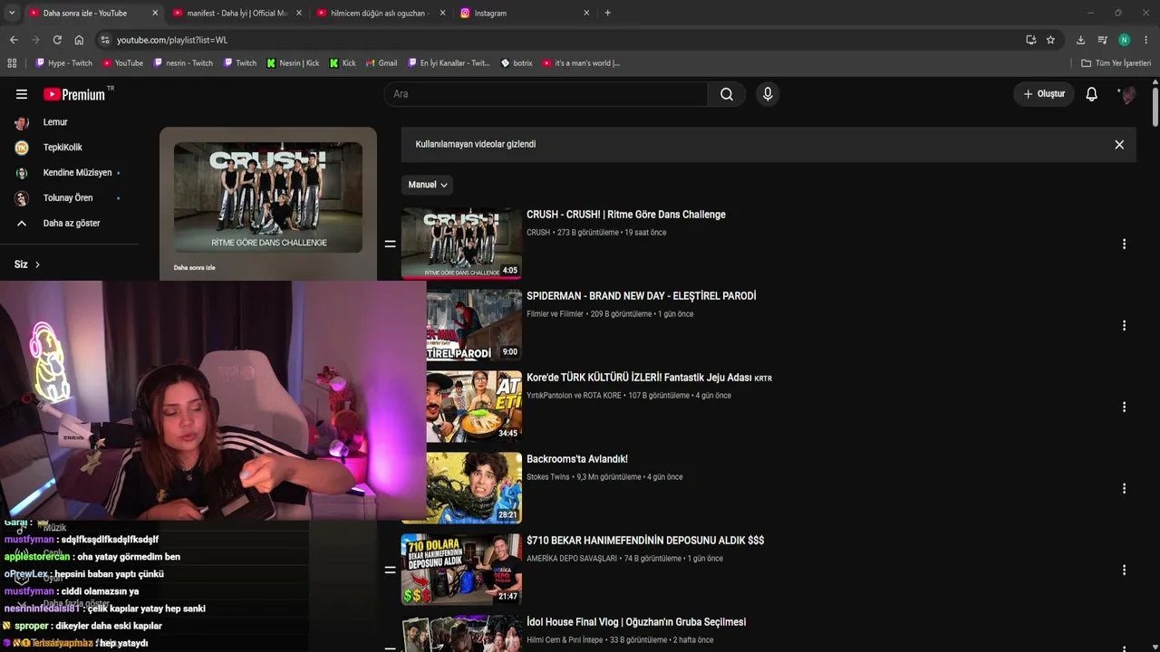The image size is (1160, 652).
Task: Click the Oluştur create button
Action: (1044, 94)
